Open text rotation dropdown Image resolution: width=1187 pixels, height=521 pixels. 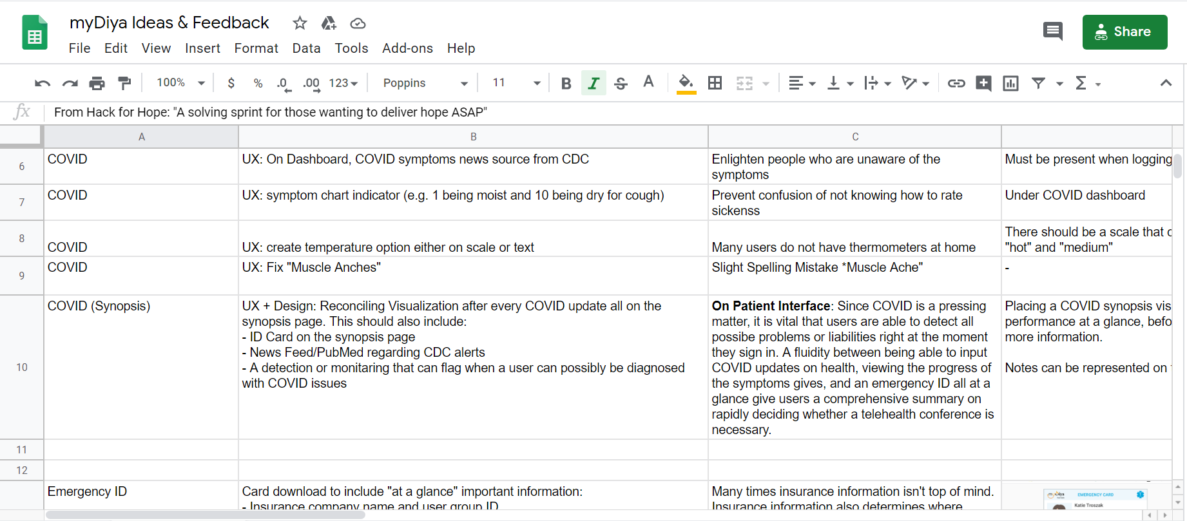[x=915, y=83]
